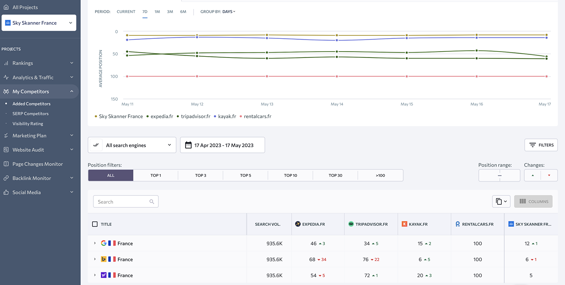Click the Google icon in first France row
Viewport: 565px width, 285px height.
tap(104, 243)
